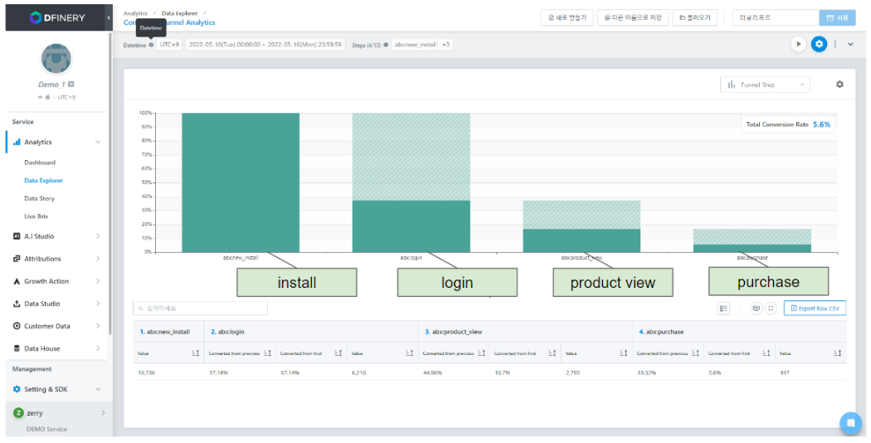
Task: Expand the A.I Studio menu chevron
Action: [x=98, y=236]
